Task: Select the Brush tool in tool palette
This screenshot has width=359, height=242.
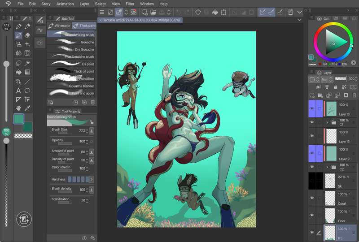Action: click(x=18, y=35)
